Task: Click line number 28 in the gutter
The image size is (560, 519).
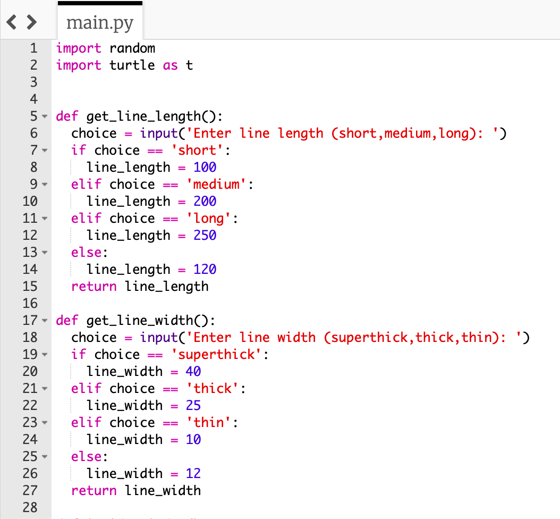Action: pyautogui.click(x=31, y=507)
